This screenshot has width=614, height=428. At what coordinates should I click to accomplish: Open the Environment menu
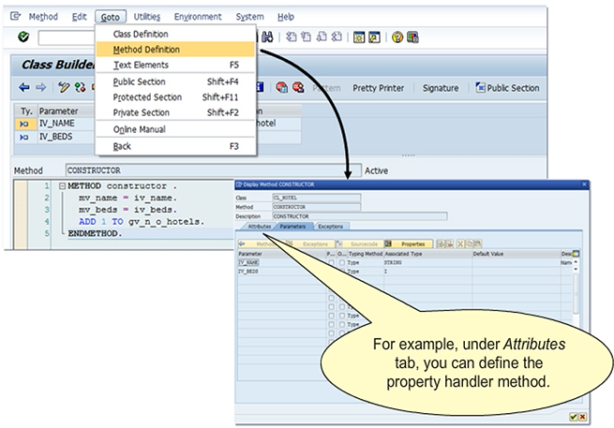198,17
